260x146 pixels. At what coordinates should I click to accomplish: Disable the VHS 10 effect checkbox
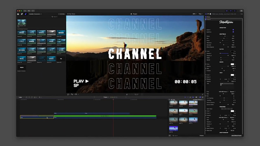coord(206,19)
